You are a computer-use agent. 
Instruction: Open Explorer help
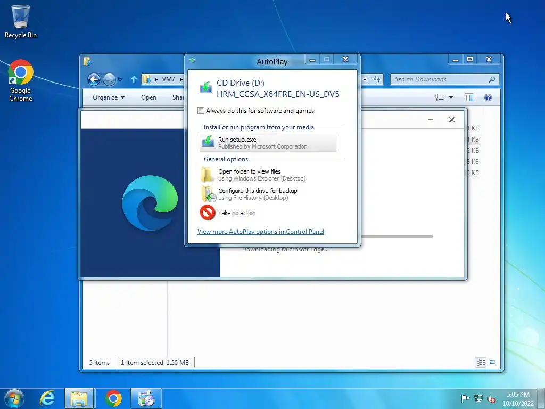click(x=488, y=97)
